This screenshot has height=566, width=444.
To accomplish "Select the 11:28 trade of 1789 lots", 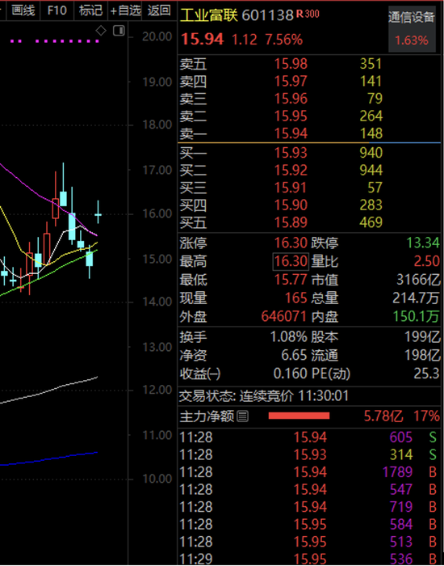I will [x=309, y=471].
